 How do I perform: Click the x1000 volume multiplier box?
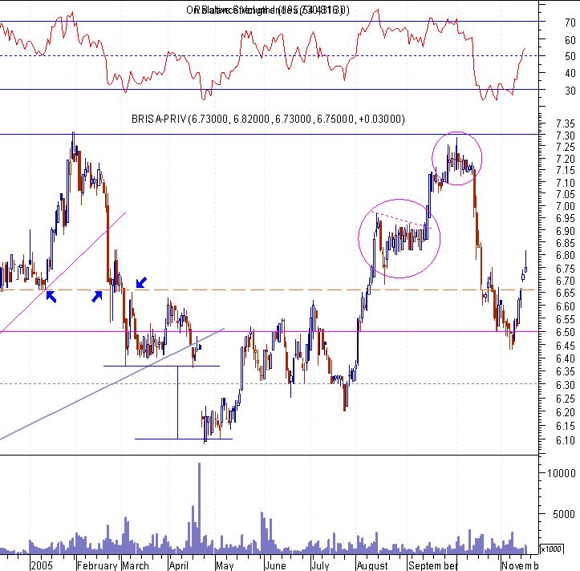tap(551, 549)
